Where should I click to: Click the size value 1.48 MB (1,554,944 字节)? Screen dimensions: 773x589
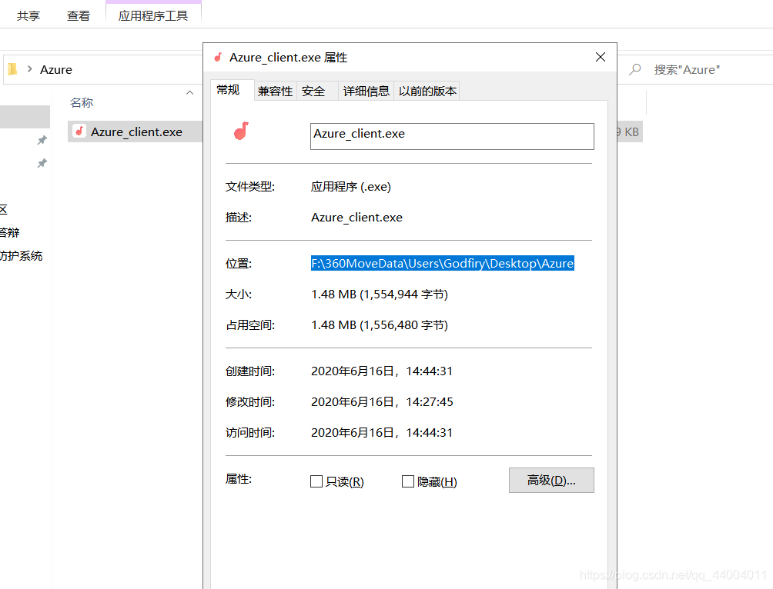click(x=380, y=294)
